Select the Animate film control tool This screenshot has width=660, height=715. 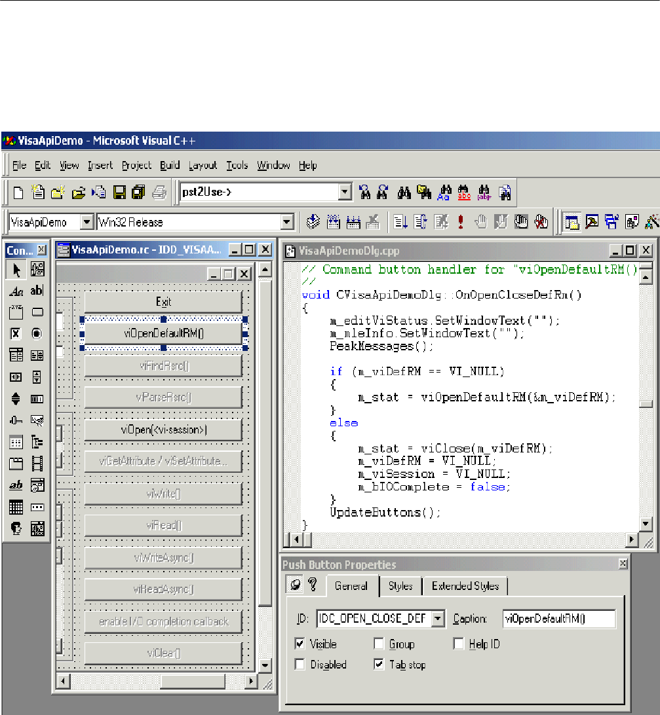pos(37,464)
